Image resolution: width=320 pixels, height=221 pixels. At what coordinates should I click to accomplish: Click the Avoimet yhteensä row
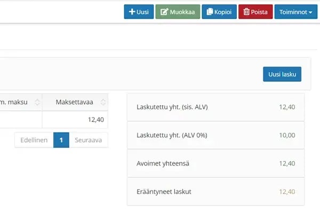(x=215, y=163)
